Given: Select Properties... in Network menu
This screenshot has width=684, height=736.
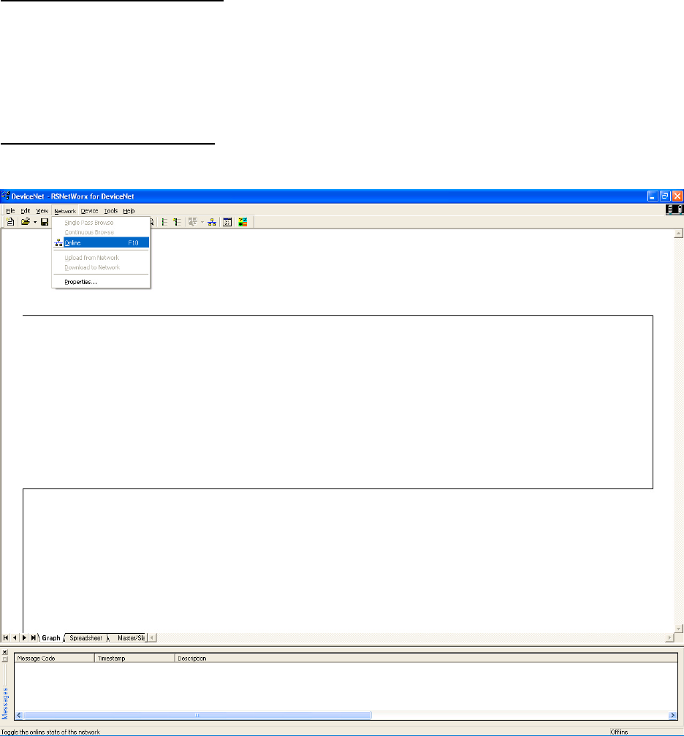Looking at the screenshot, I should pyautogui.click(x=101, y=282).
